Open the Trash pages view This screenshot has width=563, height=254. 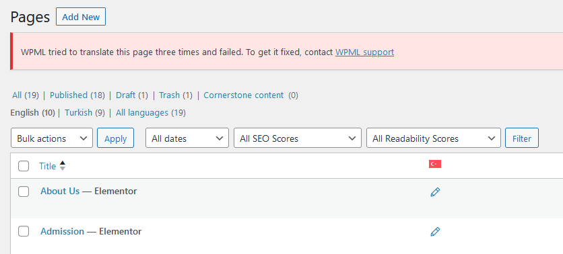click(169, 95)
